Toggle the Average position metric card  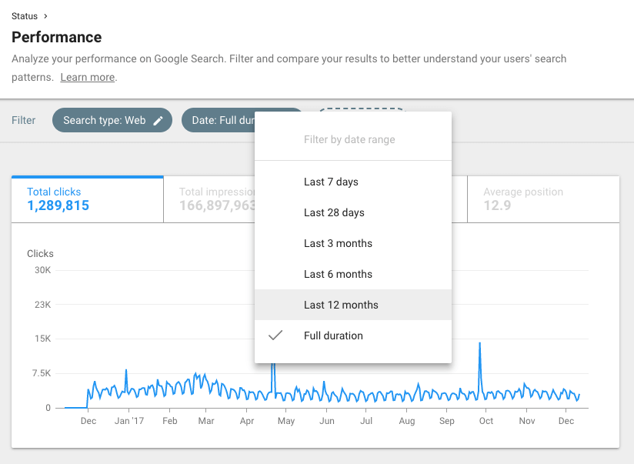(543, 199)
